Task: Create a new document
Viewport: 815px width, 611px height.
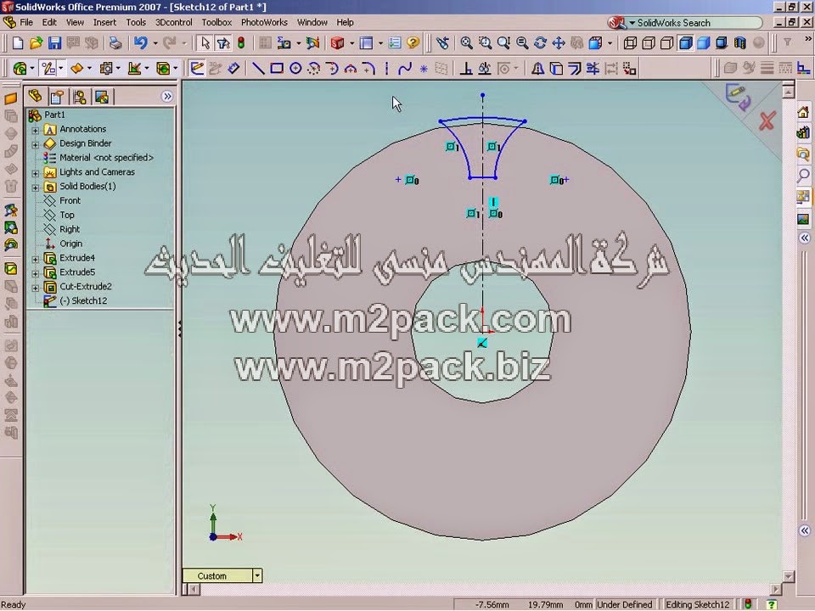Action: 18,43
